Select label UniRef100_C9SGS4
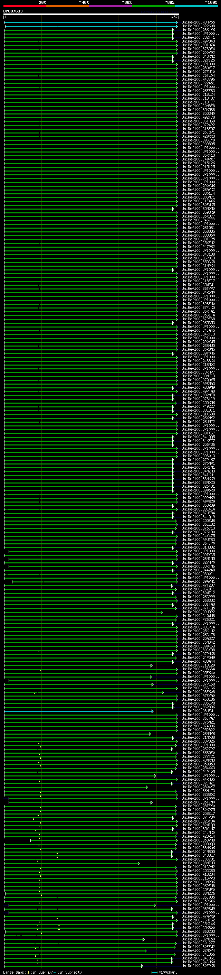The height and width of the screenshot is (975, 221). point(198,669)
